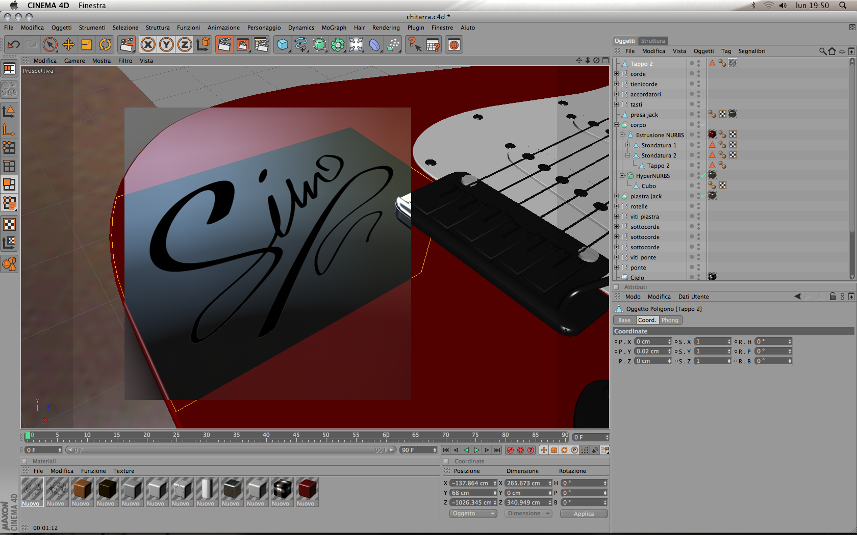The height and width of the screenshot is (535, 857).
Task: Open the Oggetto coordinate mode dropdown
Action: click(473, 514)
